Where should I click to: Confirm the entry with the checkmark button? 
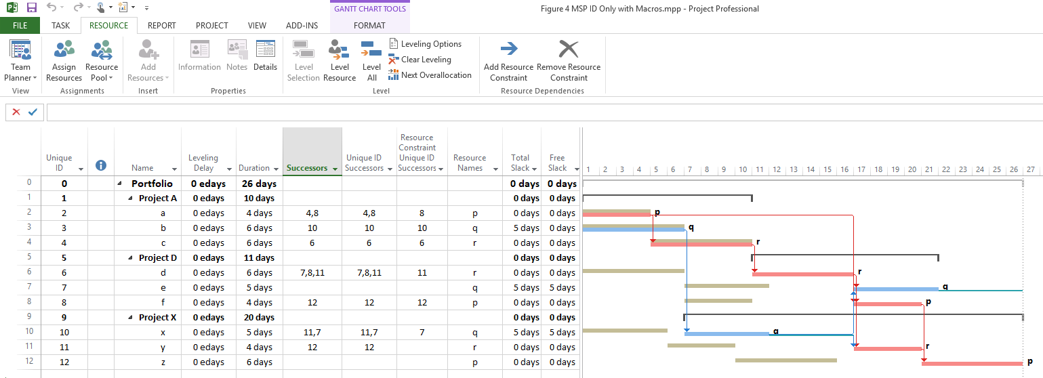pyautogui.click(x=33, y=112)
